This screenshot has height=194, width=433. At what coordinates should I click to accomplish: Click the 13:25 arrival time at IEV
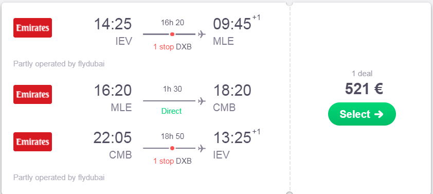coord(232,138)
